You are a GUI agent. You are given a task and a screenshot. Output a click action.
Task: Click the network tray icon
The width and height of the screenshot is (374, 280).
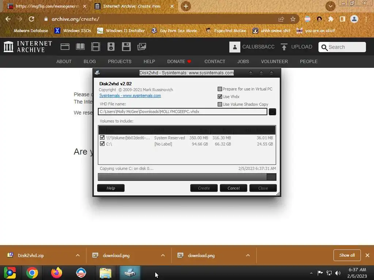pyautogui.click(x=329, y=273)
